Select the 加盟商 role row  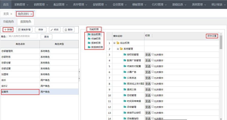39,74
